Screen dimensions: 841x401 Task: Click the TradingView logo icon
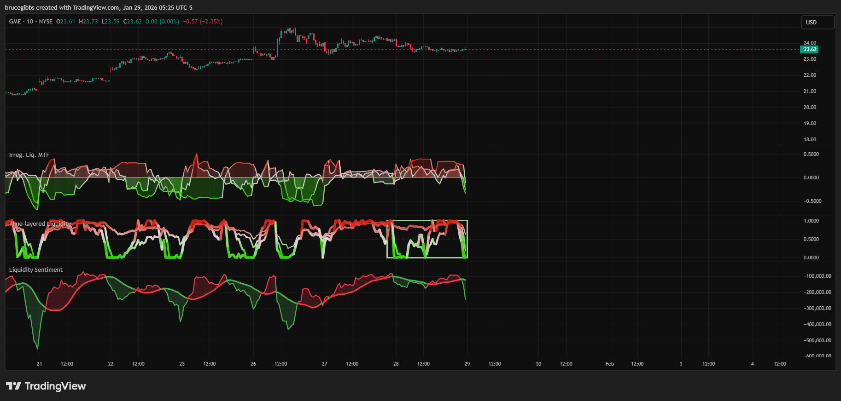pos(13,386)
